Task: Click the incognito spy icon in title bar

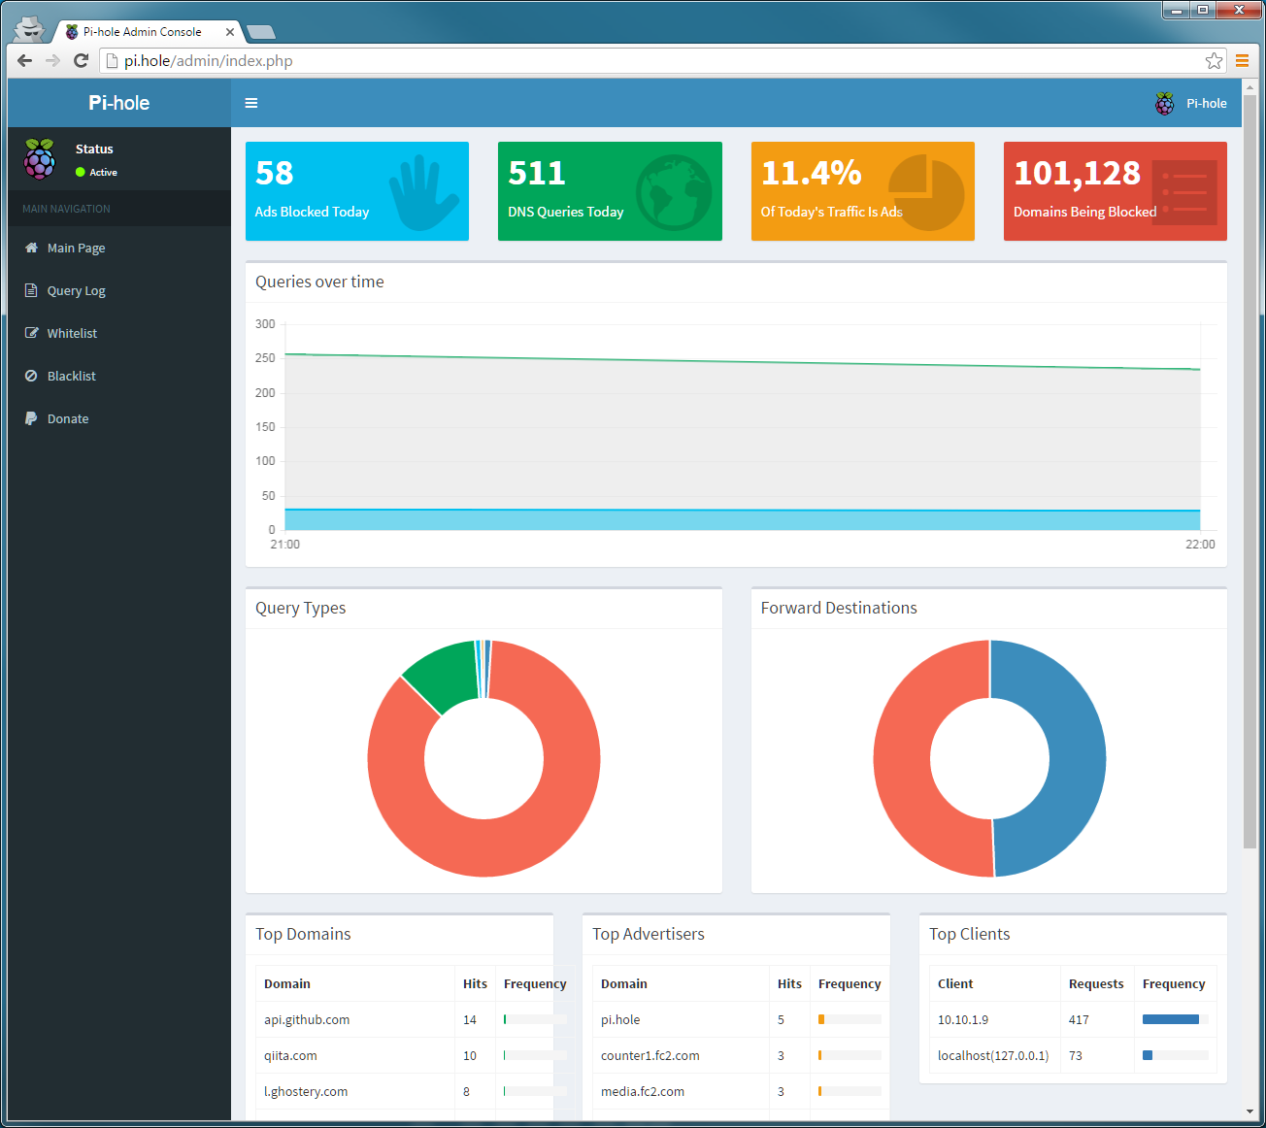Action: point(30,28)
